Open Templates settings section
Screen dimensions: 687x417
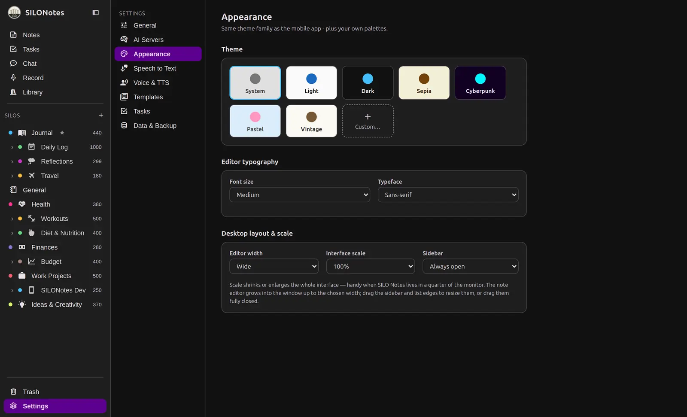(x=158, y=97)
